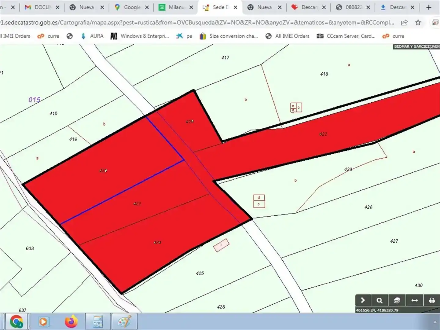
Task: Expand the map toolbar chevron
Action: pos(363,300)
